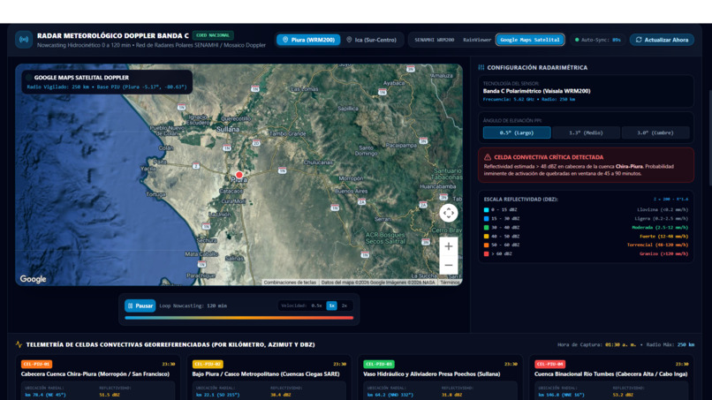This screenshot has width=712, height=400.
Task: Choose the SENAMHI WRM200 layer source
Action: [x=434, y=40]
